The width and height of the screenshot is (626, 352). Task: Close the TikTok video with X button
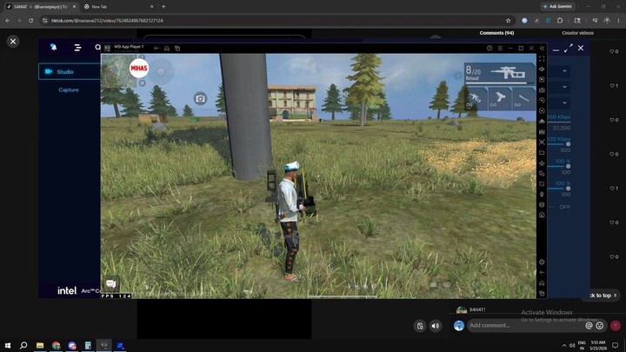coord(13,42)
